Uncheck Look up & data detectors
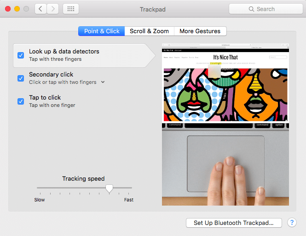306x236 pixels. 21,55
